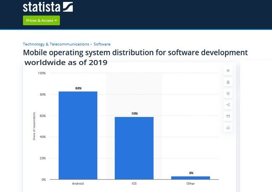Click the 59% data label
This screenshot has width=272, height=192.
point(134,113)
